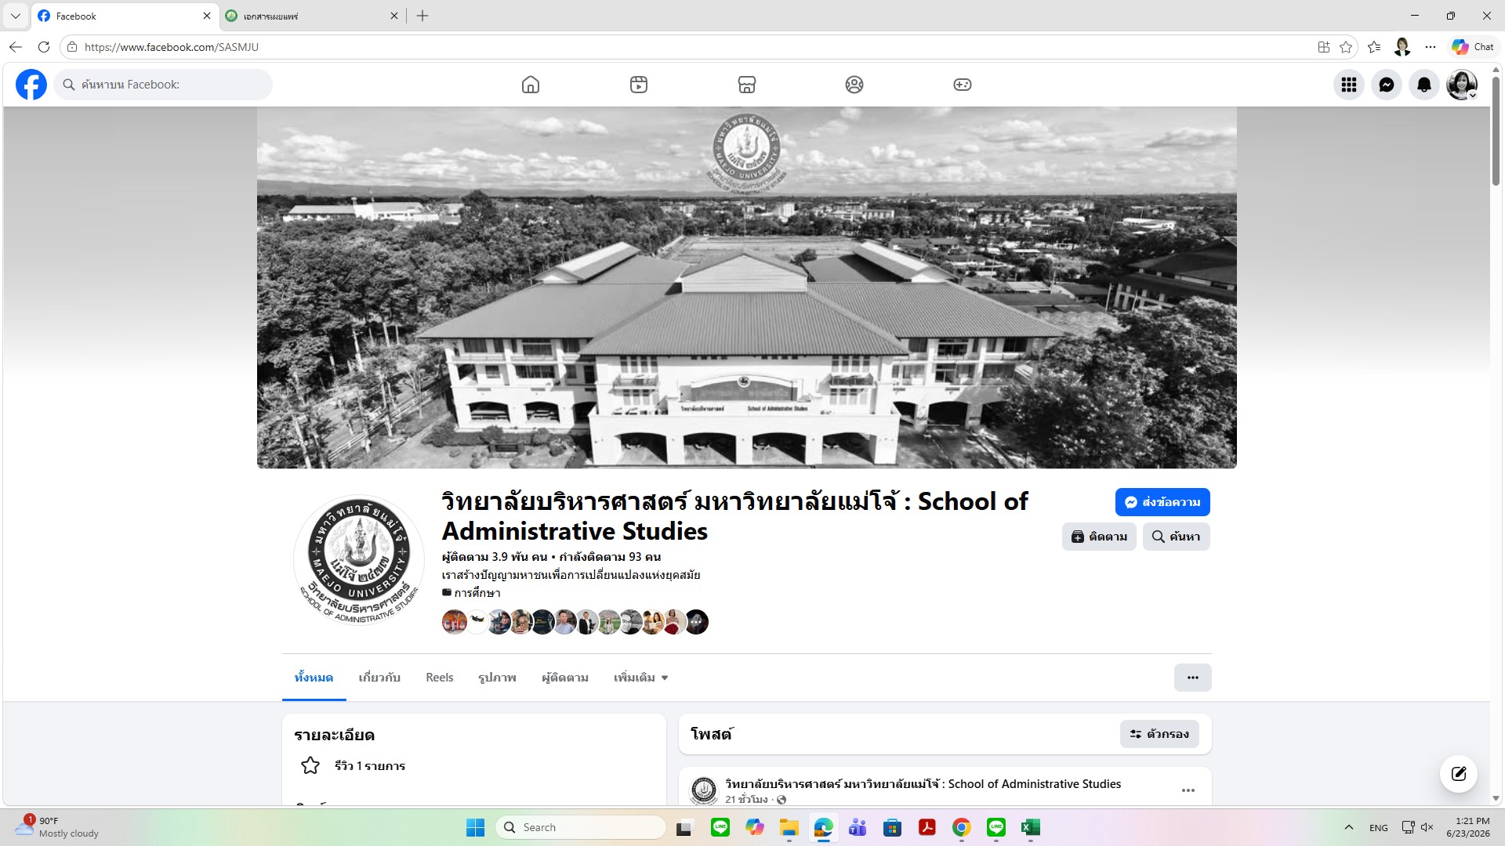Screen dimensions: 1505x846
Task: Open the Facebook Home feed icon
Action: click(x=531, y=85)
